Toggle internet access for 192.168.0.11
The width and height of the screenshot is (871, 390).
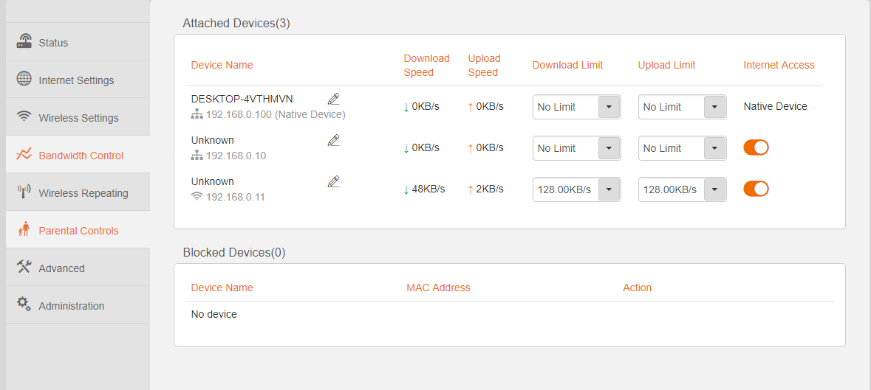(756, 189)
